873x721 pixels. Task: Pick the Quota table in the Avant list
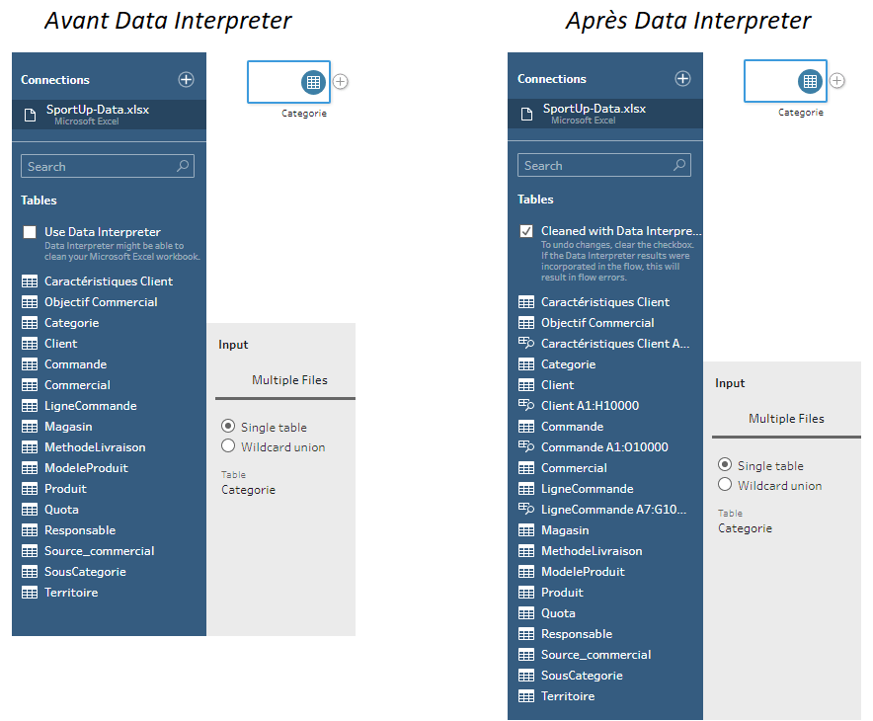(x=61, y=510)
